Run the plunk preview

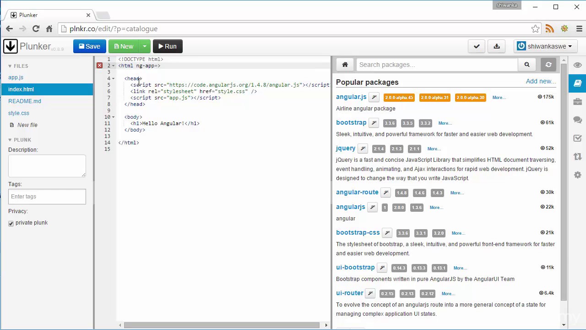click(x=167, y=46)
